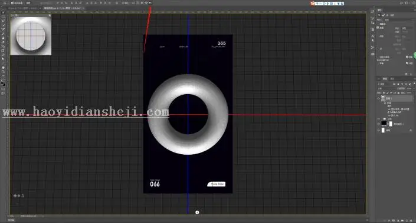Screen dimensions: 416x223
Task: Select the Mesh icon in Properties panel
Action: [379, 15]
